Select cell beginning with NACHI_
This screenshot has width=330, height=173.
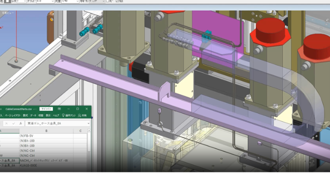pos(46,161)
